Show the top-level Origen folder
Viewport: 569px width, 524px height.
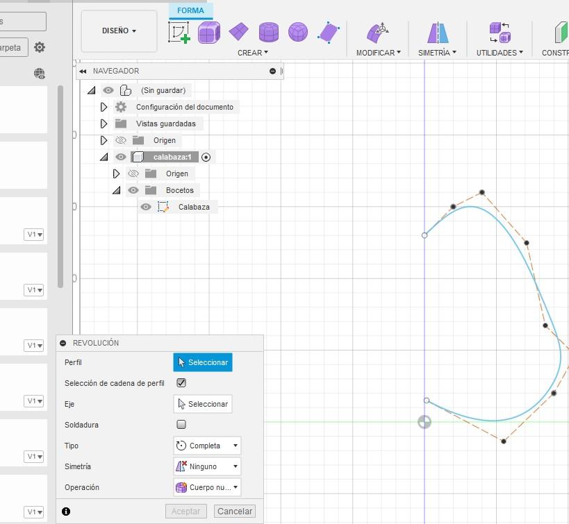coord(120,140)
